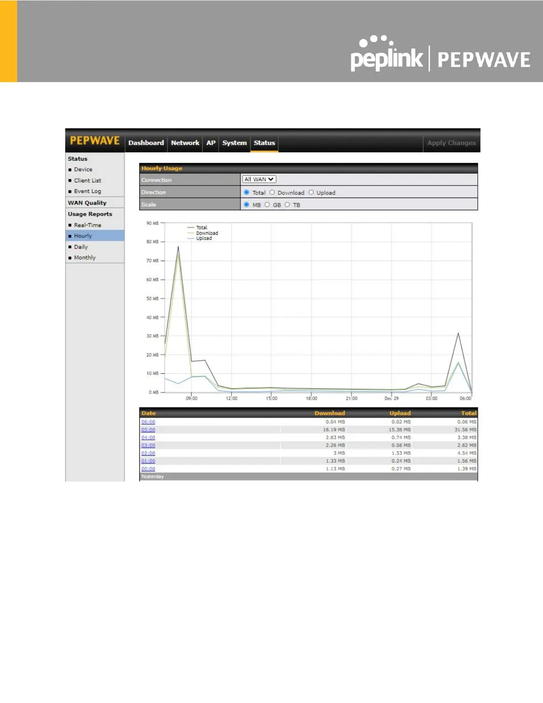Go to the System tab
The height and width of the screenshot is (703, 543).
point(234,143)
